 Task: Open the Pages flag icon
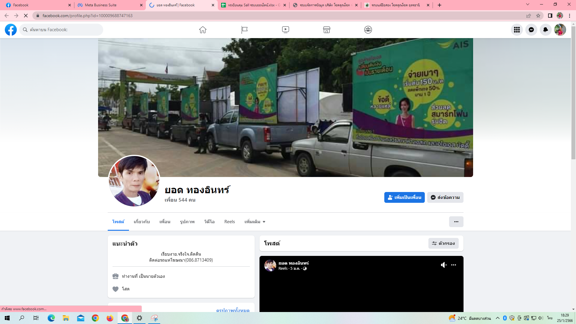[244, 30]
